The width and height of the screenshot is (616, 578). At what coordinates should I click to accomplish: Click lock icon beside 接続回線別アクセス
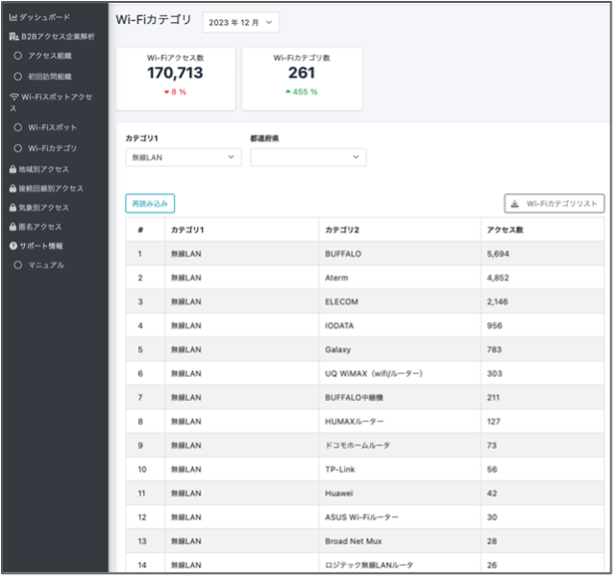tap(12, 188)
